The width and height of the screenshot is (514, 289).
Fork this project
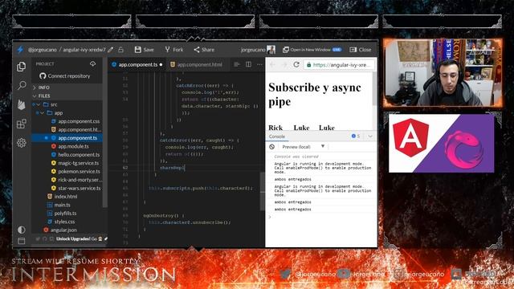(174, 50)
